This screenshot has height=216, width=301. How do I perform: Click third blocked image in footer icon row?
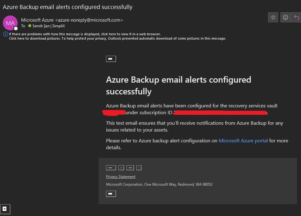click(130, 168)
